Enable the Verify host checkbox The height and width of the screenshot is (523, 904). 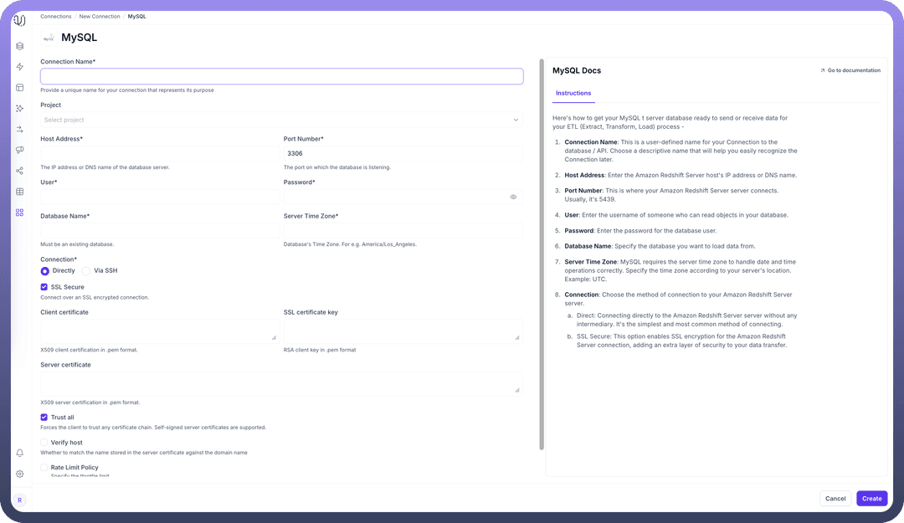pyautogui.click(x=44, y=443)
